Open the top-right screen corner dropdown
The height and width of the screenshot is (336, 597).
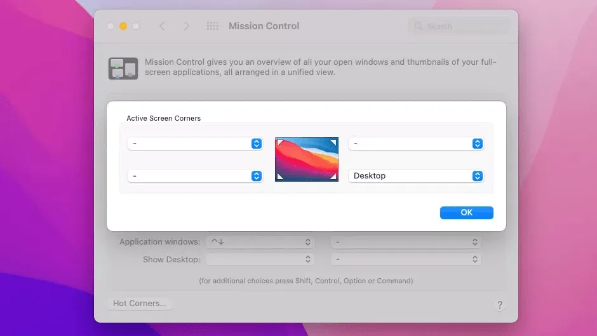click(x=416, y=144)
